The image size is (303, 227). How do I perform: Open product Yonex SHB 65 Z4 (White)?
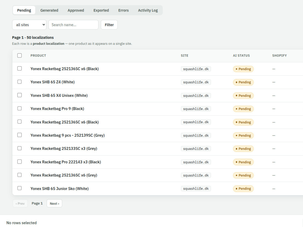tap(52, 82)
